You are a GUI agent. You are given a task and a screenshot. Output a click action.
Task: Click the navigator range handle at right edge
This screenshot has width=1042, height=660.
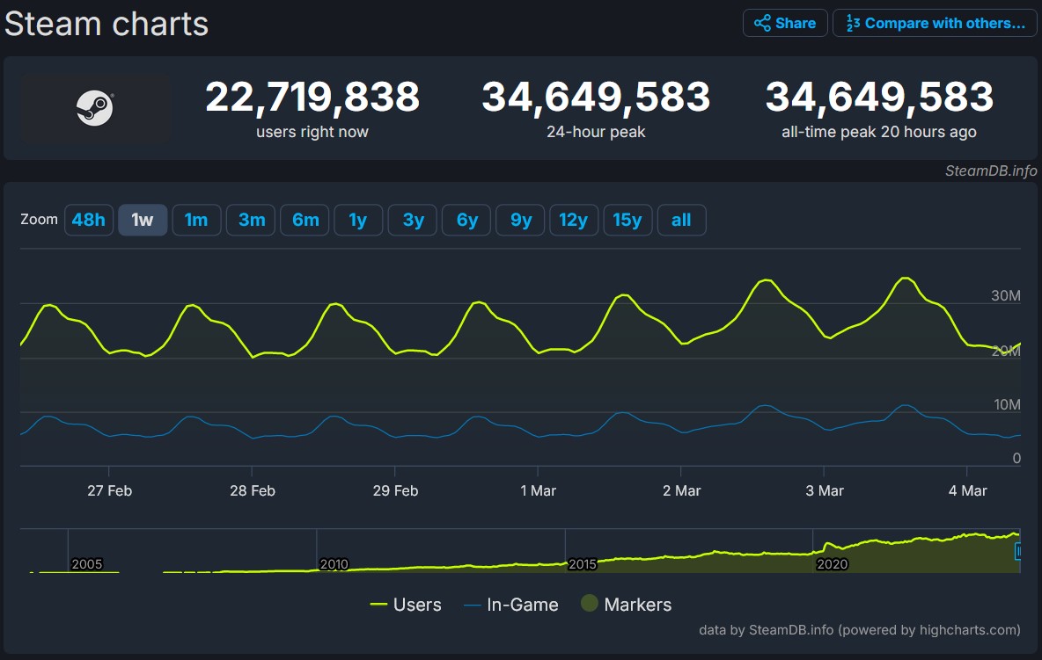(x=1017, y=550)
